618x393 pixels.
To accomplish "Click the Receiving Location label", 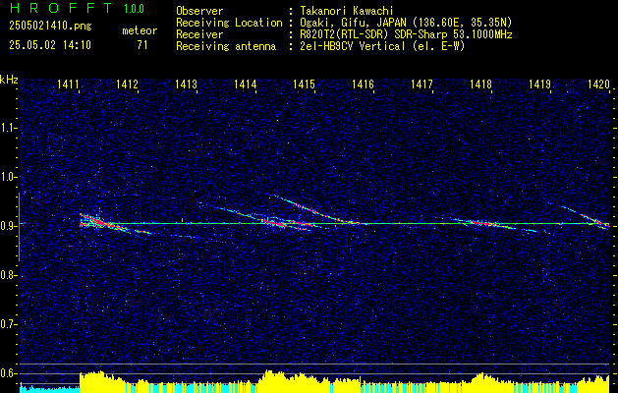I will pos(229,23).
